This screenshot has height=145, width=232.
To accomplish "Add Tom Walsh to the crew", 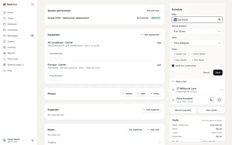I will point(198,60).
